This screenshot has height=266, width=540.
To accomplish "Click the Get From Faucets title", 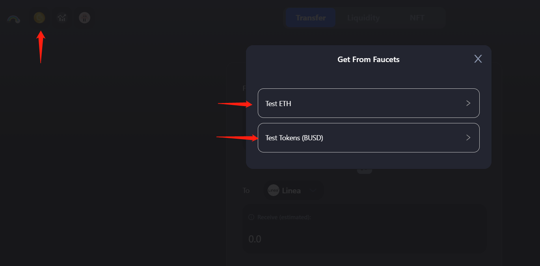I will [368, 60].
